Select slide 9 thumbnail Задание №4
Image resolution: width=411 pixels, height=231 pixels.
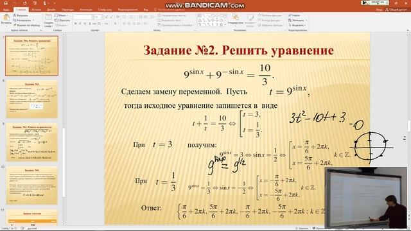pyautogui.click(x=31, y=142)
